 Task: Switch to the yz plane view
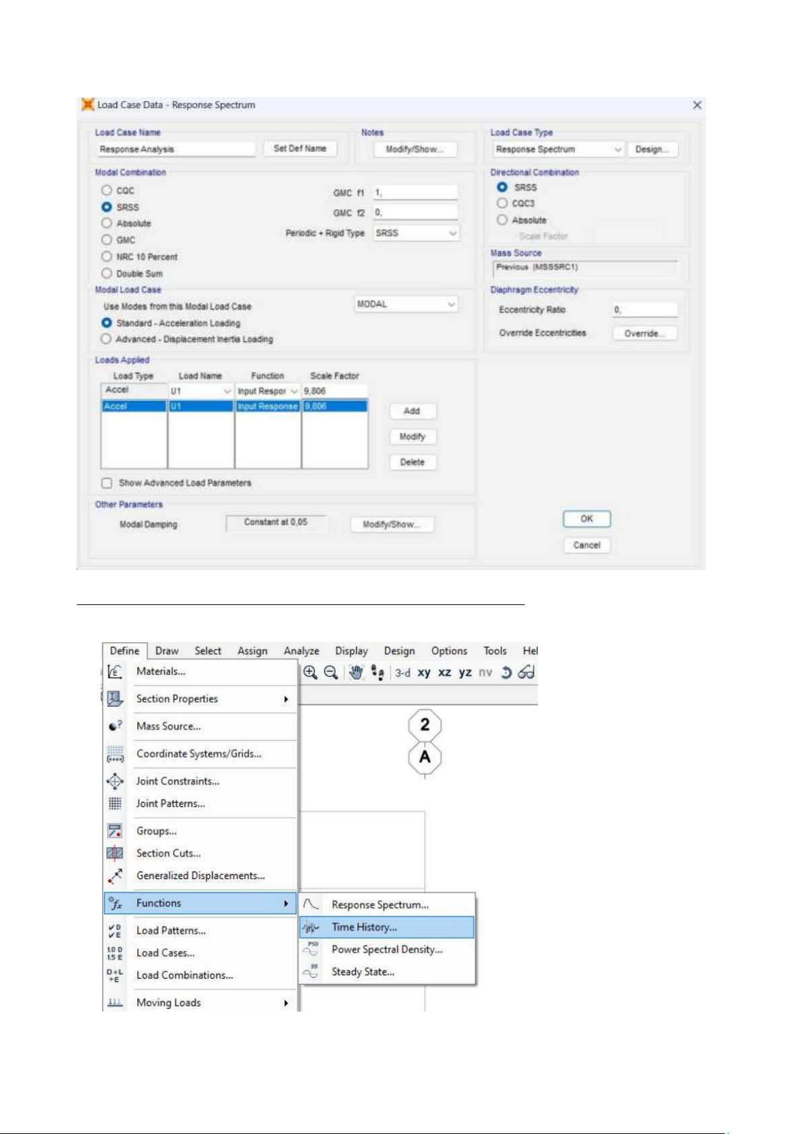[x=465, y=672]
